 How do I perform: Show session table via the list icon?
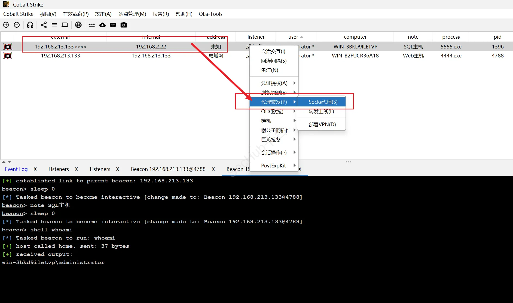click(54, 25)
